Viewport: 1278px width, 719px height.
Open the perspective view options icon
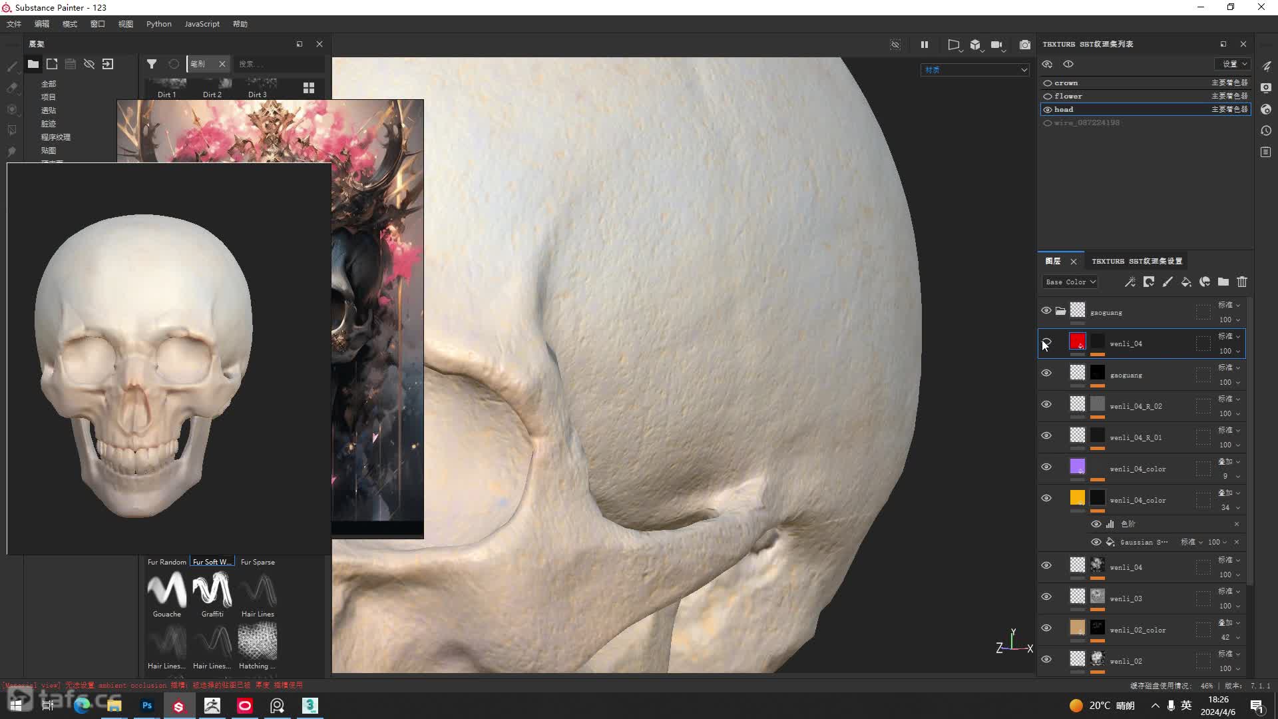coord(954,45)
